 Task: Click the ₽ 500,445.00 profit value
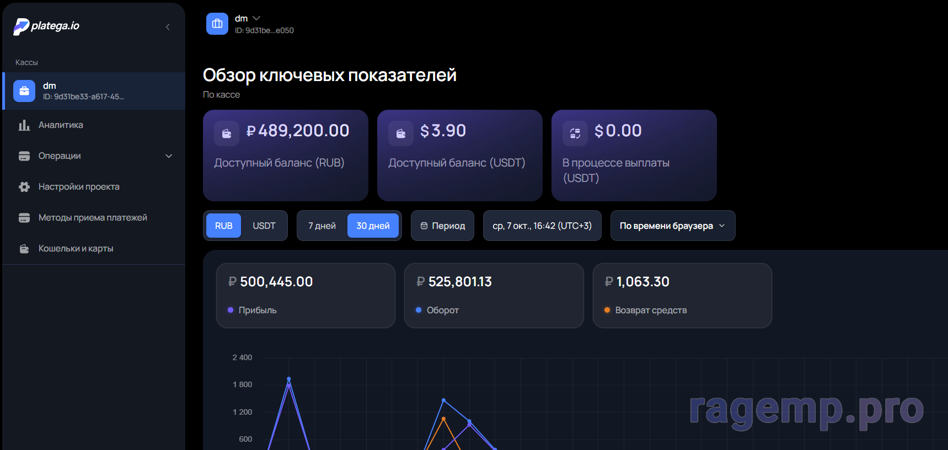coord(270,282)
